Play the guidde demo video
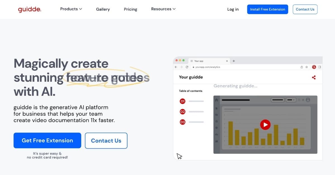Screen dimensions: 335x175 (265, 125)
